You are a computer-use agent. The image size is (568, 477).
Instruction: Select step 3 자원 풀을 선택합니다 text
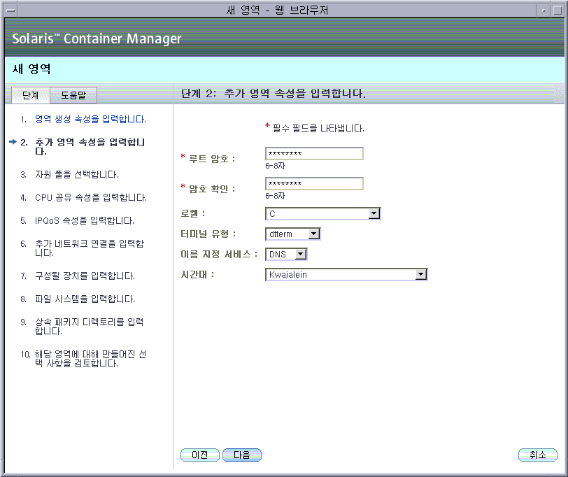click(x=76, y=175)
